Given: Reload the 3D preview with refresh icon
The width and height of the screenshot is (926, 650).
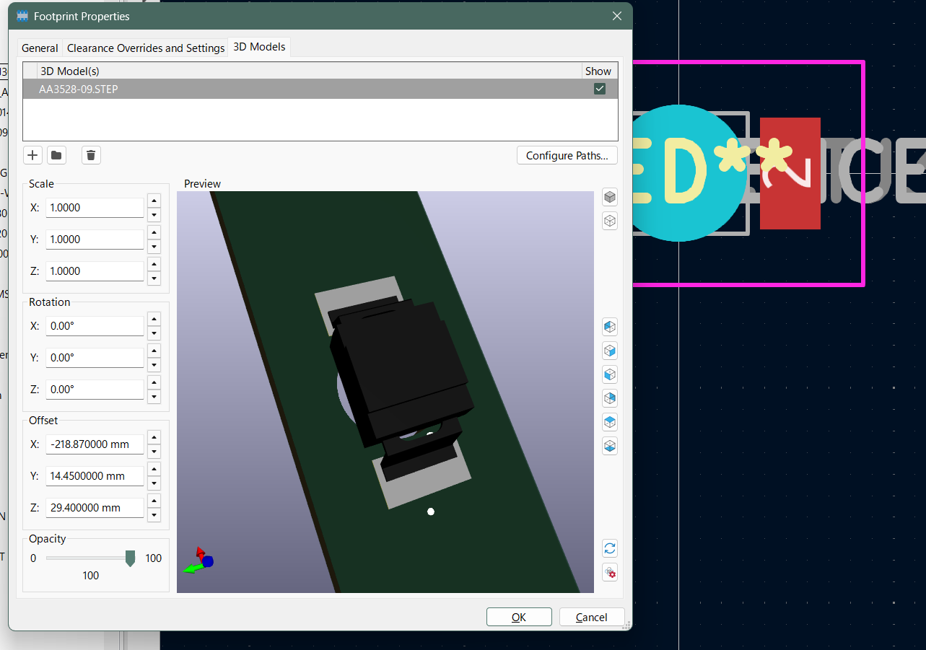Looking at the screenshot, I should 610,548.
